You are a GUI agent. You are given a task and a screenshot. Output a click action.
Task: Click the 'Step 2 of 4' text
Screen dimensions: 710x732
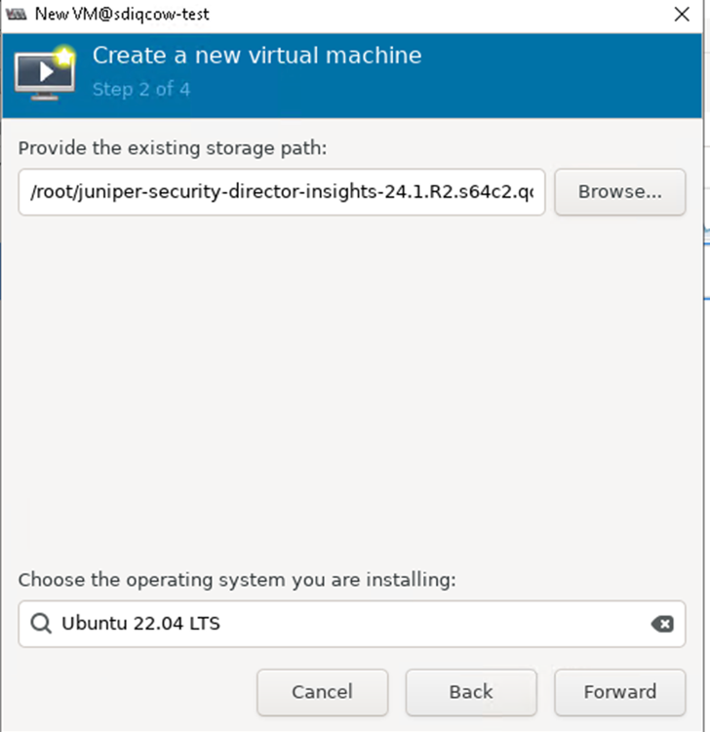pyautogui.click(x=141, y=89)
